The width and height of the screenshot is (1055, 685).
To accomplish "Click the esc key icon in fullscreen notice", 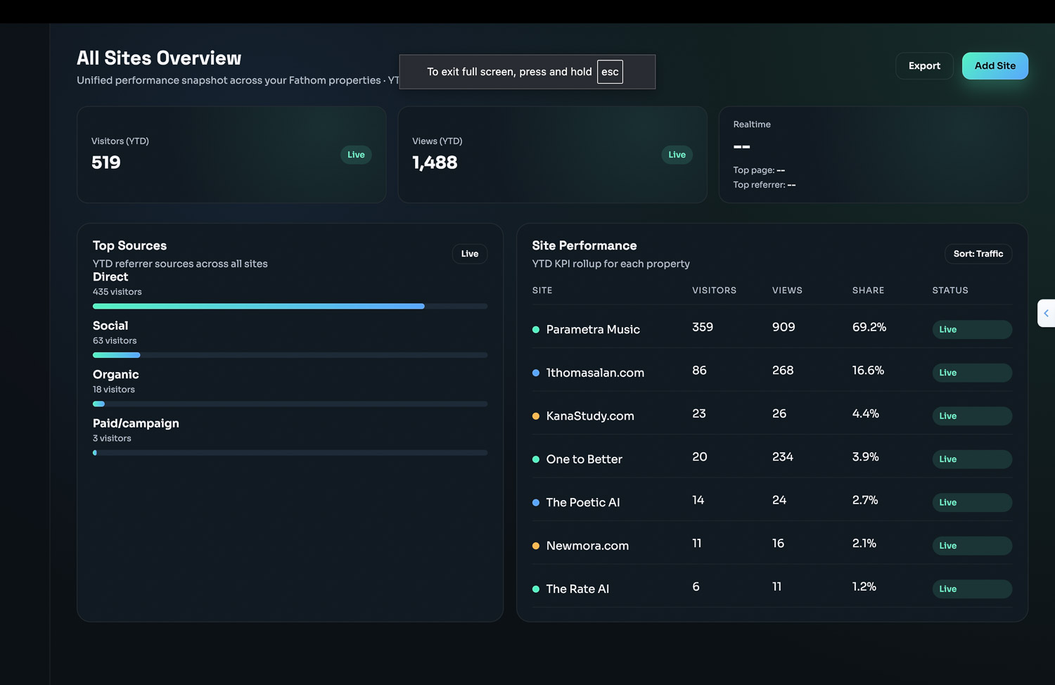I will coord(610,72).
